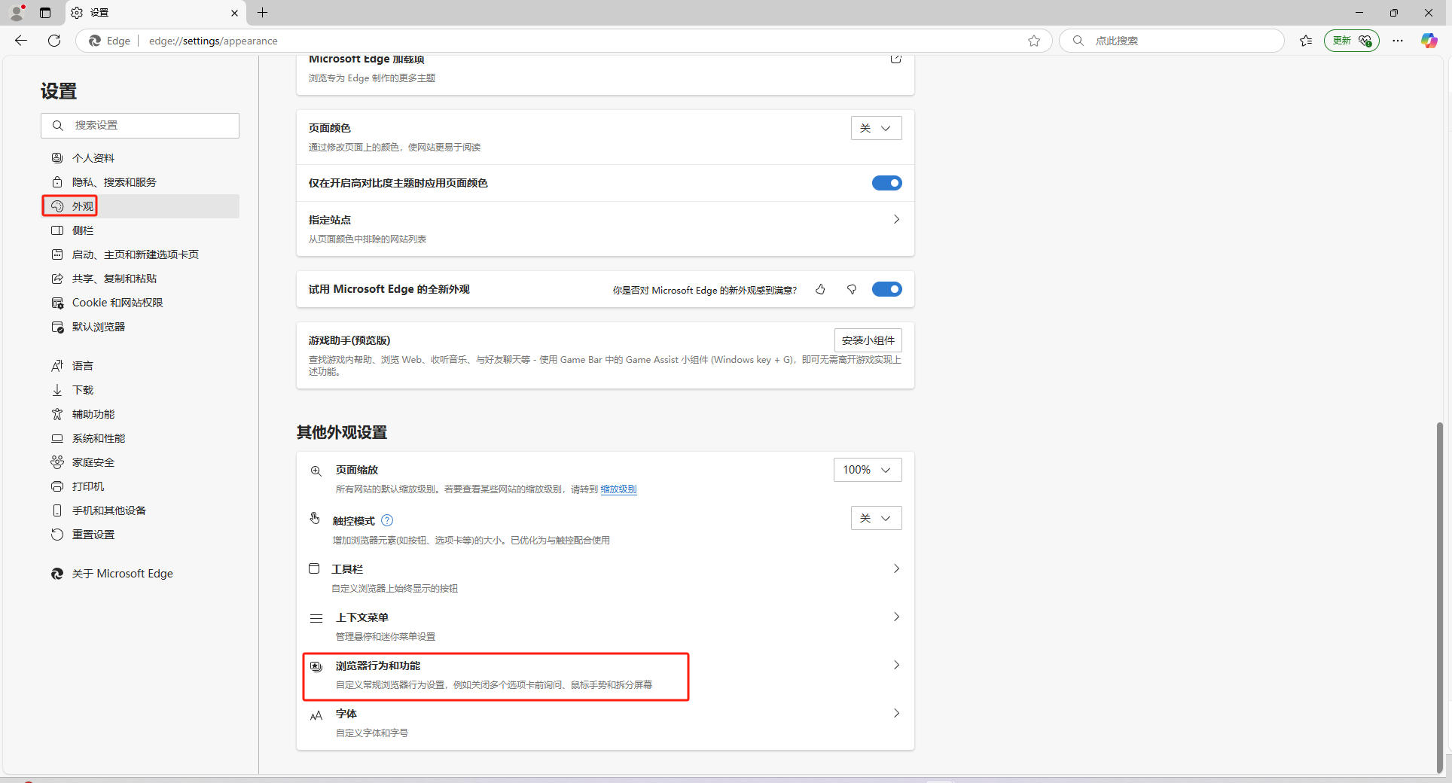Click the 搜索设置 input field
Screen dimensions: 1452x783
(x=140, y=126)
